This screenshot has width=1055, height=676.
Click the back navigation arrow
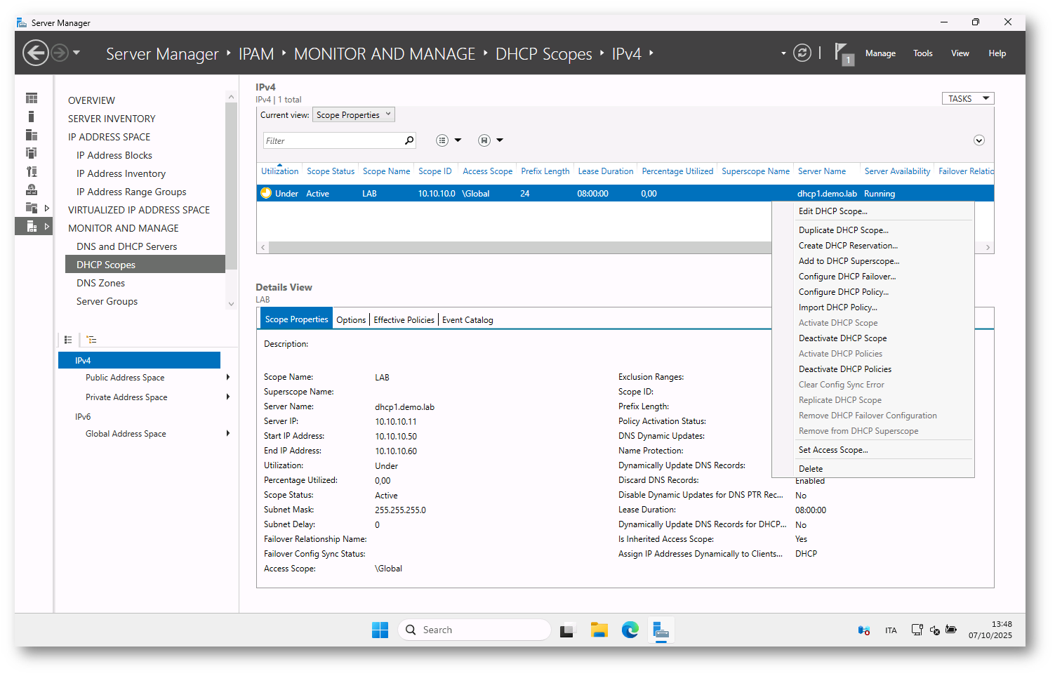pos(35,53)
